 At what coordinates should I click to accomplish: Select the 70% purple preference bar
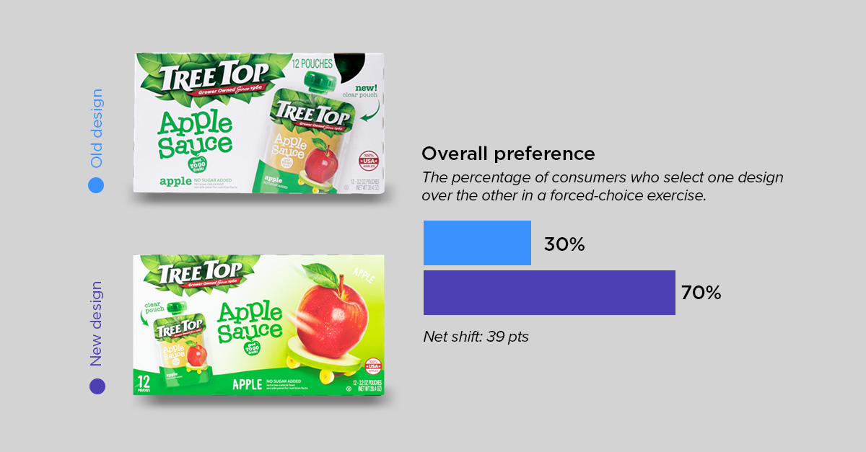coord(549,293)
